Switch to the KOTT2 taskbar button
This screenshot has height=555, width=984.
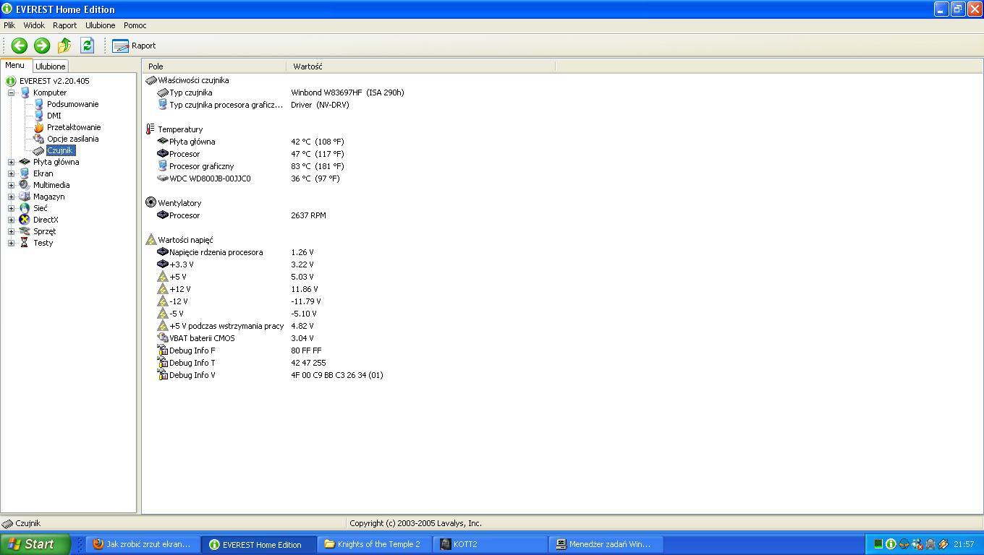coord(490,544)
